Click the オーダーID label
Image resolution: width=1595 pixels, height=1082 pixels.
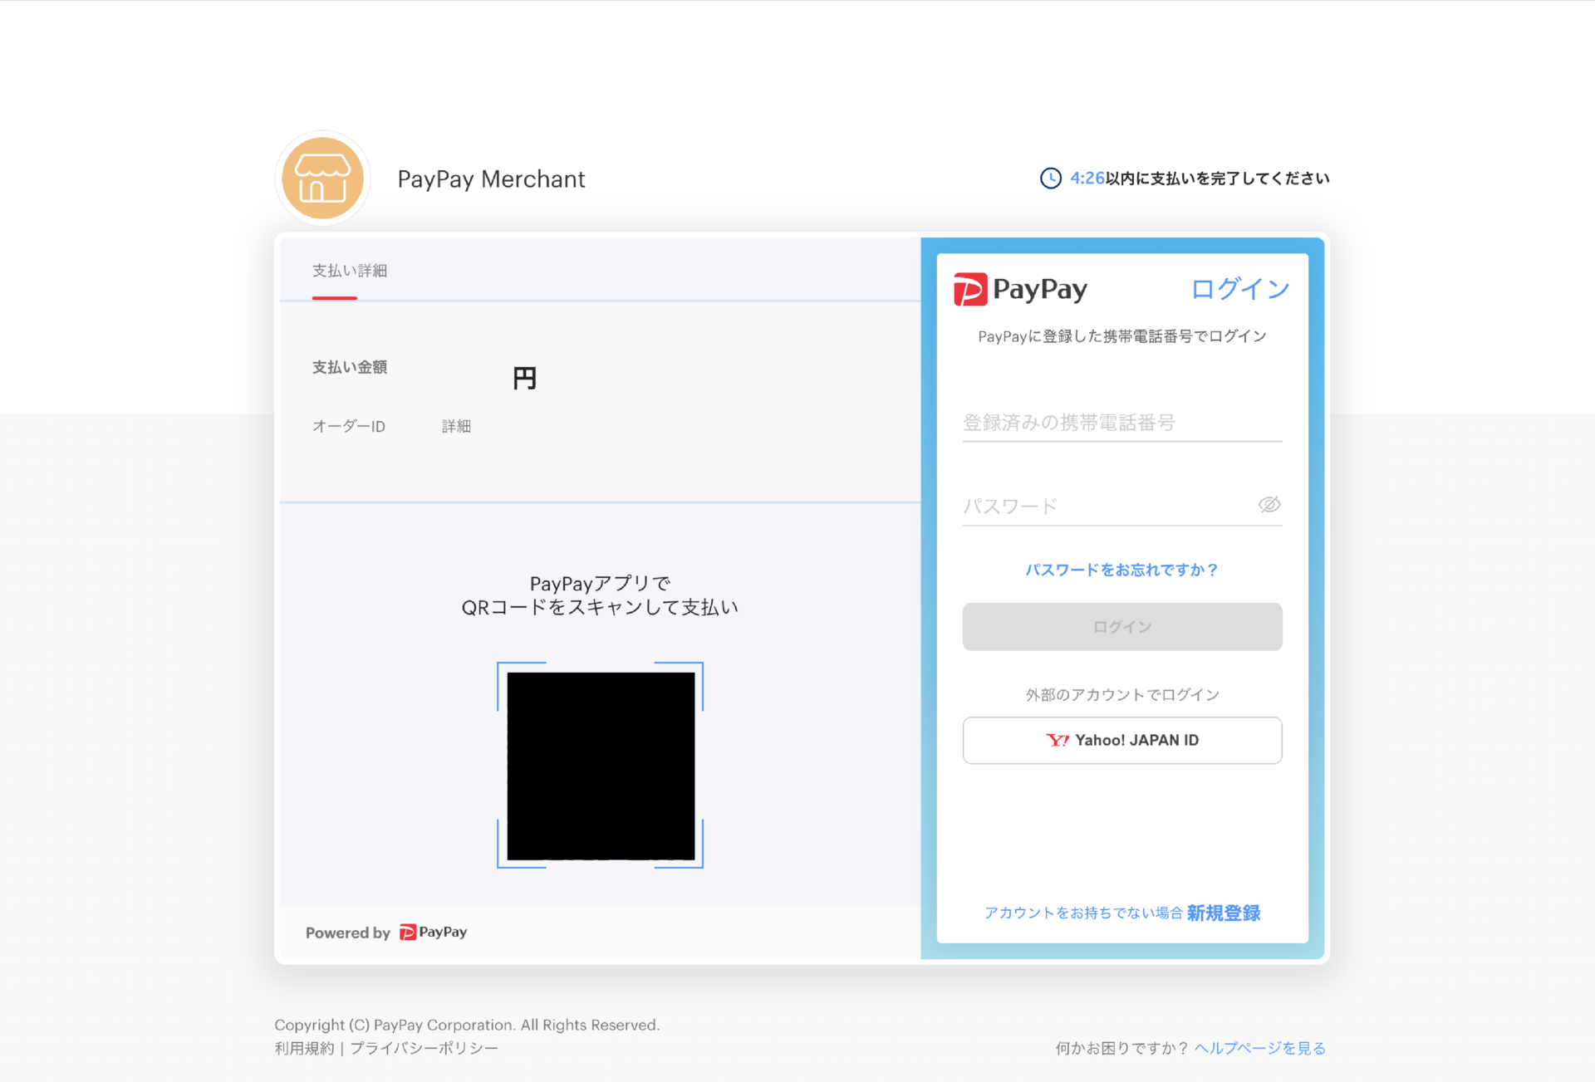tap(349, 426)
